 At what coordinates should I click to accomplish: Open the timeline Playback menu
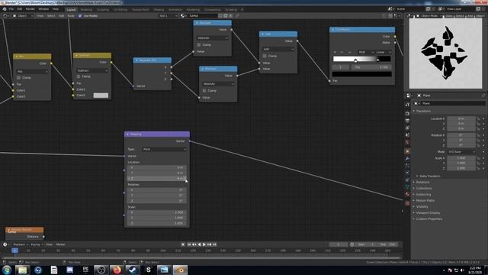[x=20, y=244]
